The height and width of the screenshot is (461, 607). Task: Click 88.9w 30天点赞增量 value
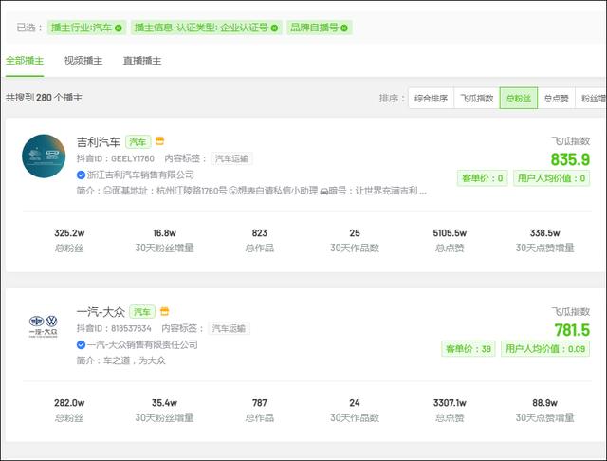(x=544, y=403)
